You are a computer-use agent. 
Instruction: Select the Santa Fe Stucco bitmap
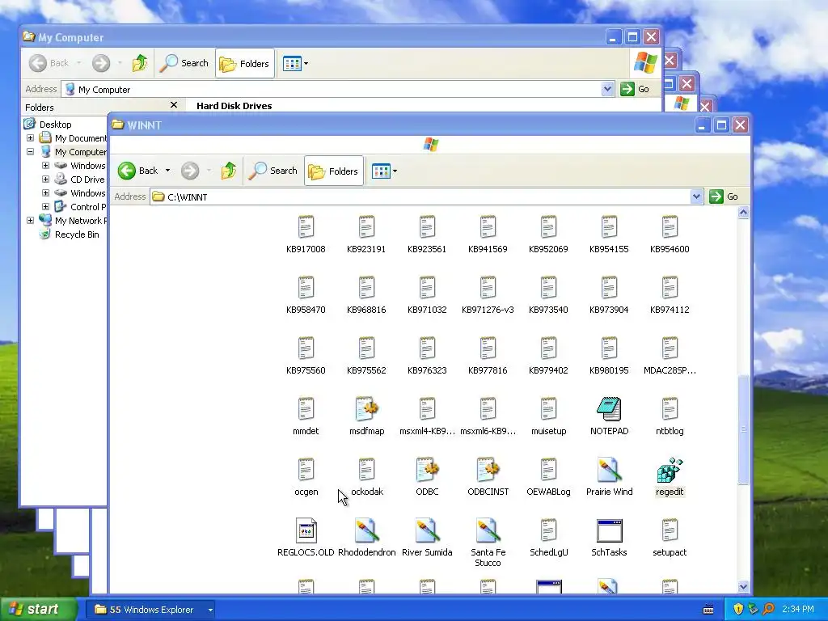tap(488, 530)
